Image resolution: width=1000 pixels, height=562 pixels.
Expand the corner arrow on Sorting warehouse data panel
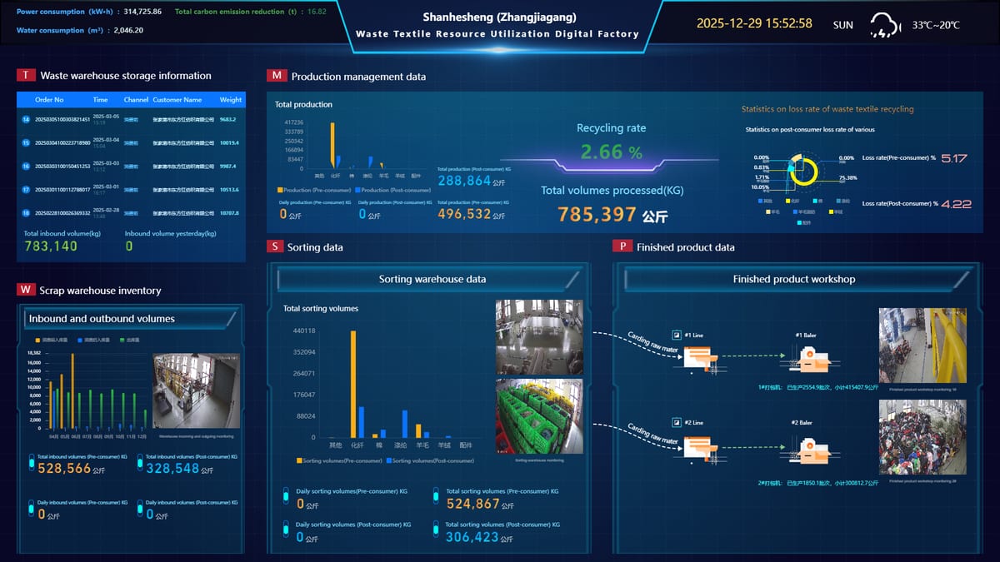tap(573, 278)
